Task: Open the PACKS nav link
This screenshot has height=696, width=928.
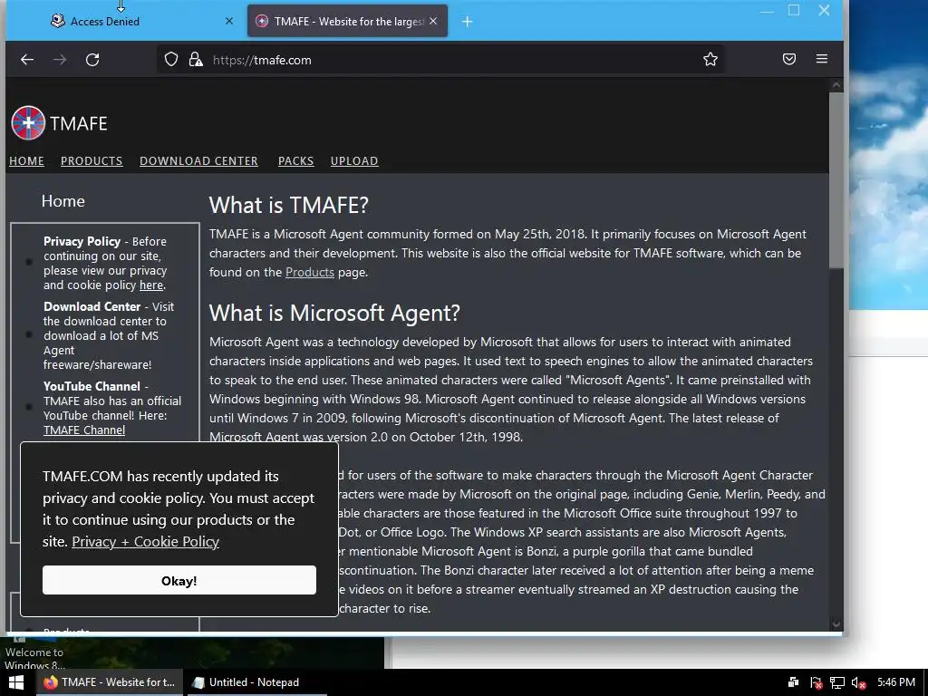Action: click(296, 161)
